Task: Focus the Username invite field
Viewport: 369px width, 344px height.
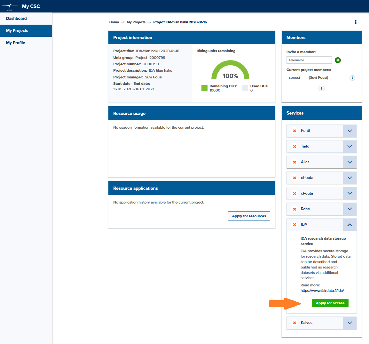Action: click(309, 60)
